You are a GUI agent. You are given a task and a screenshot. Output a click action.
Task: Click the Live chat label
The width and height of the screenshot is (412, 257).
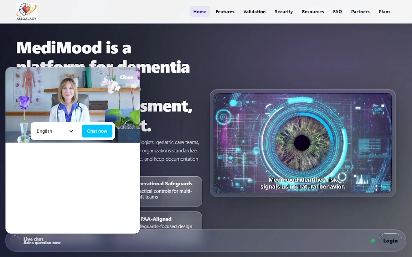[x=33, y=239]
